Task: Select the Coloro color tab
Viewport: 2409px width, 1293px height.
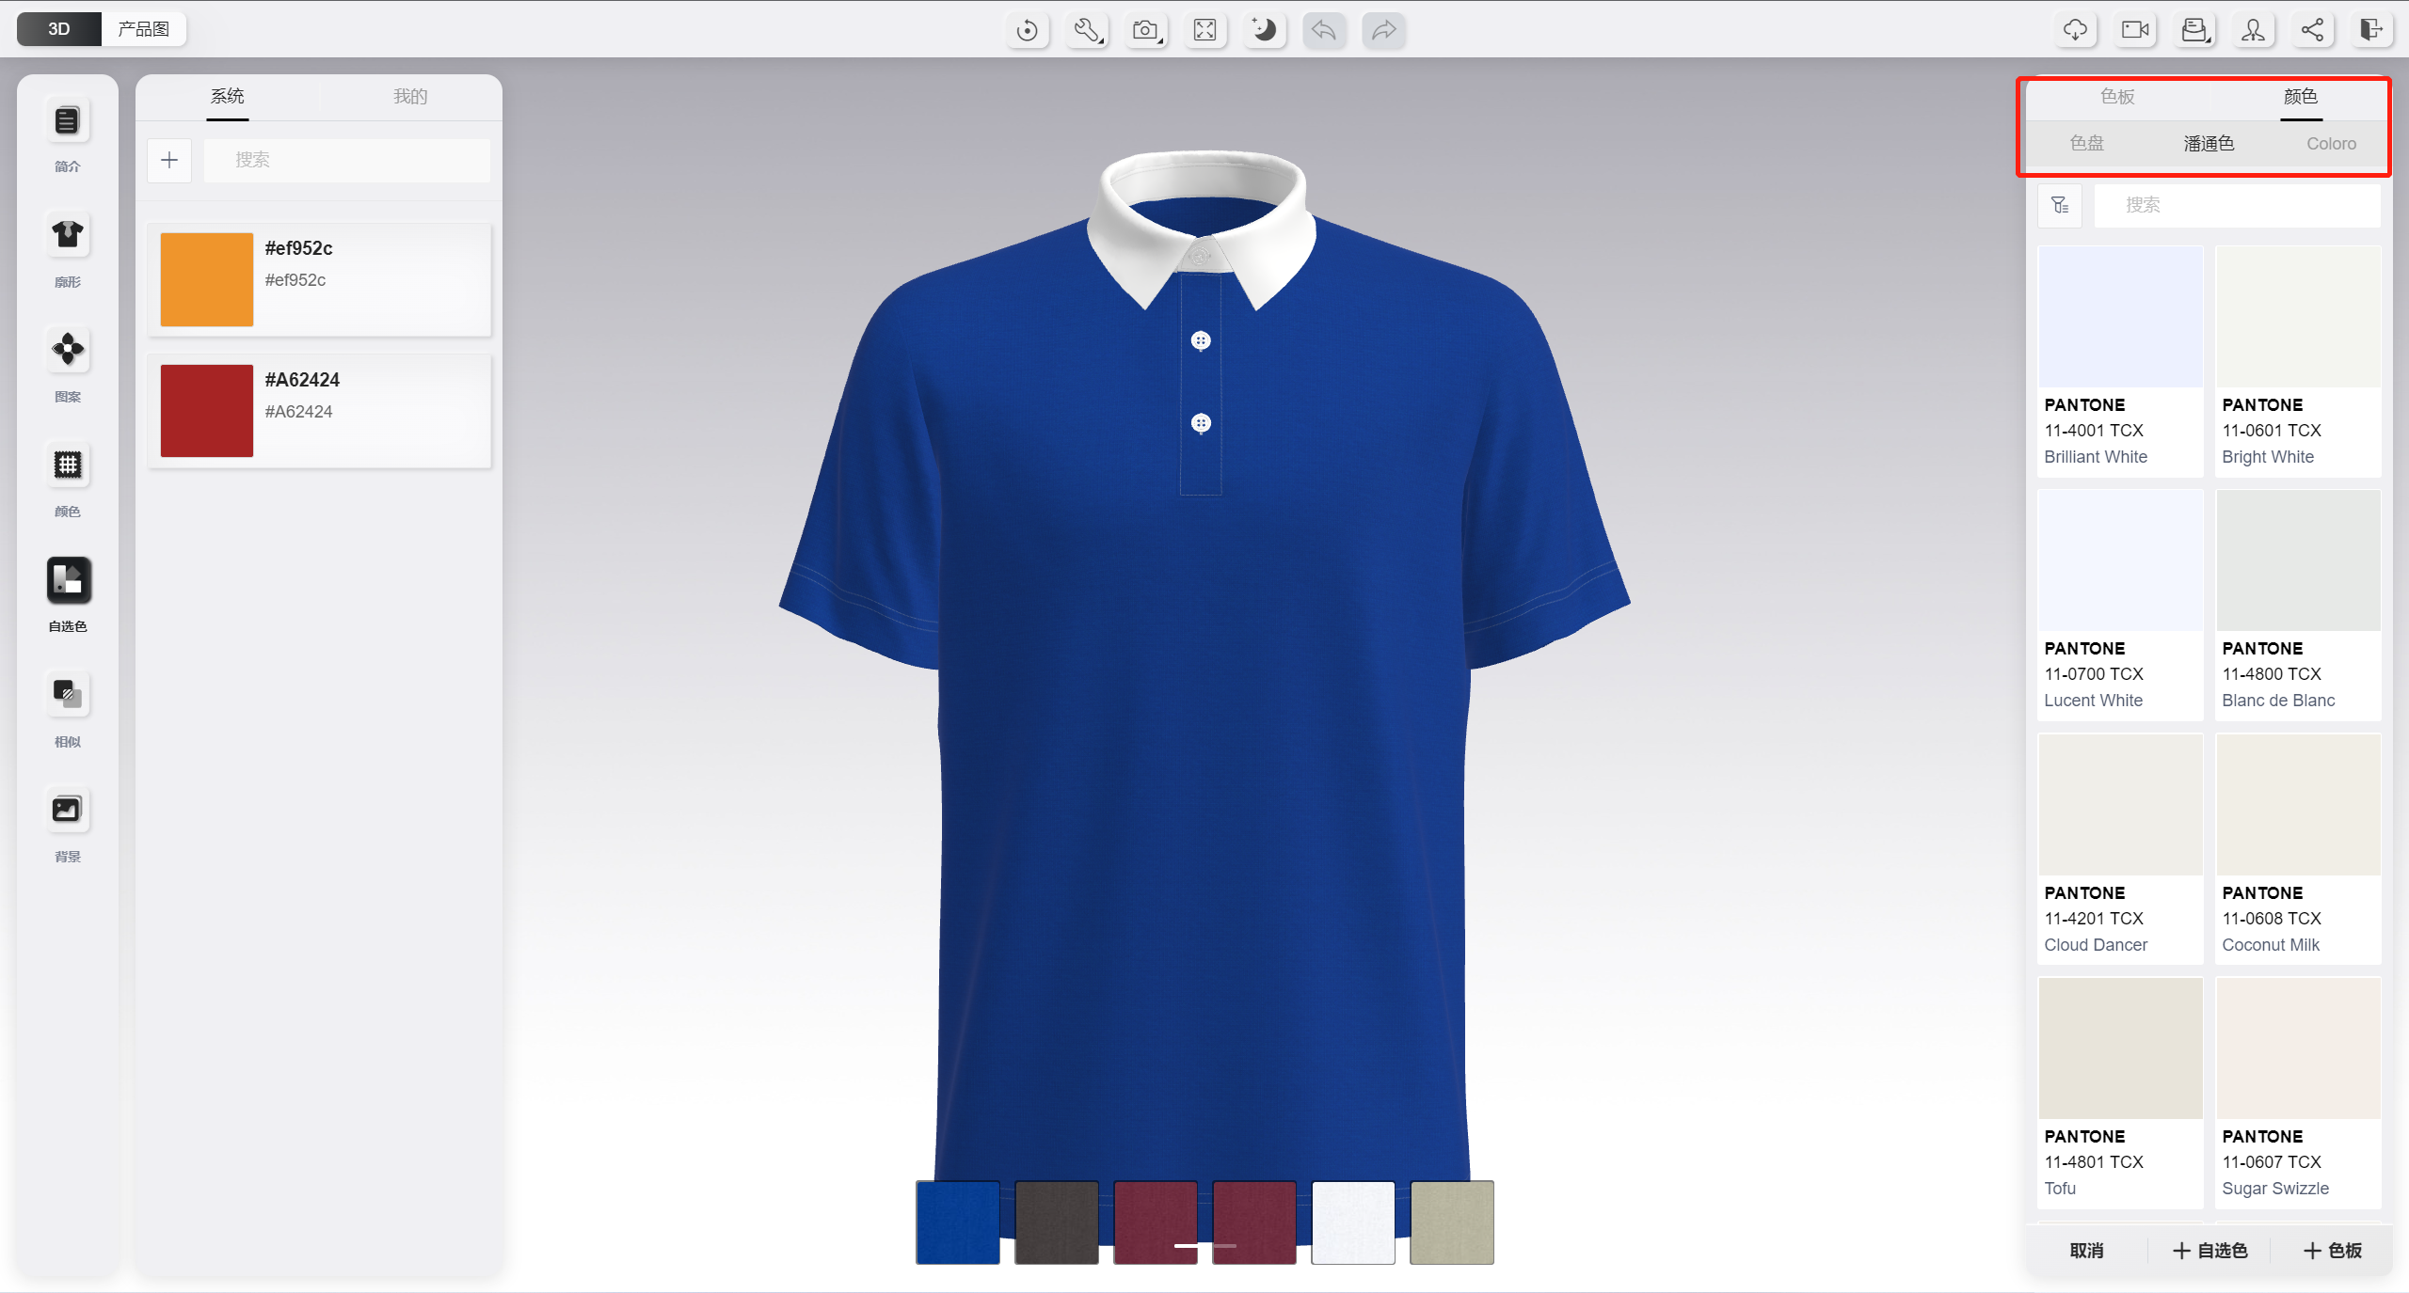Action: pyautogui.click(x=2331, y=144)
